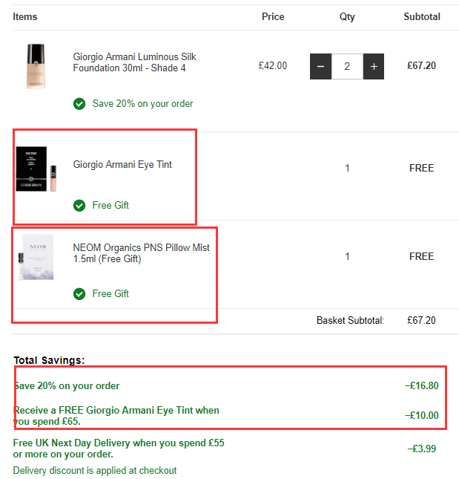Click green checkmark beside Eye Tint Free Gift
This screenshot has width=459, height=479.
[x=79, y=206]
